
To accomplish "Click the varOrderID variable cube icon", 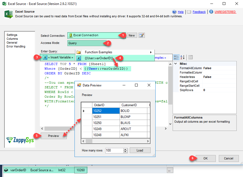I will point(6,170).
